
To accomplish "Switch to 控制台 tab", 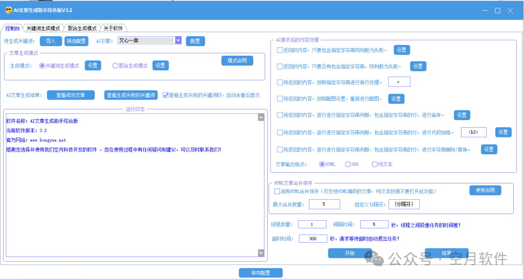I will coord(13,28).
